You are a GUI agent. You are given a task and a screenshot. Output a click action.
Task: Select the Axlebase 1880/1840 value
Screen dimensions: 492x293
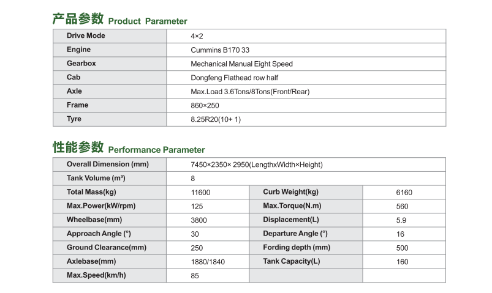[208, 262]
